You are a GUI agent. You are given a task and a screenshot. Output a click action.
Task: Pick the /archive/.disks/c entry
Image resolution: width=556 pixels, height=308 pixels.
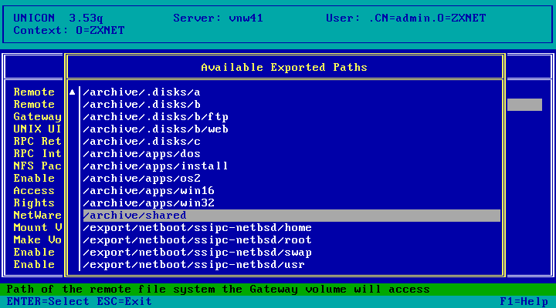coord(291,142)
